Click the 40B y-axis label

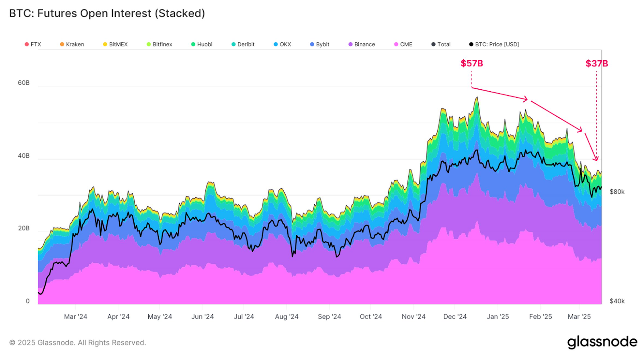[24, 156]
